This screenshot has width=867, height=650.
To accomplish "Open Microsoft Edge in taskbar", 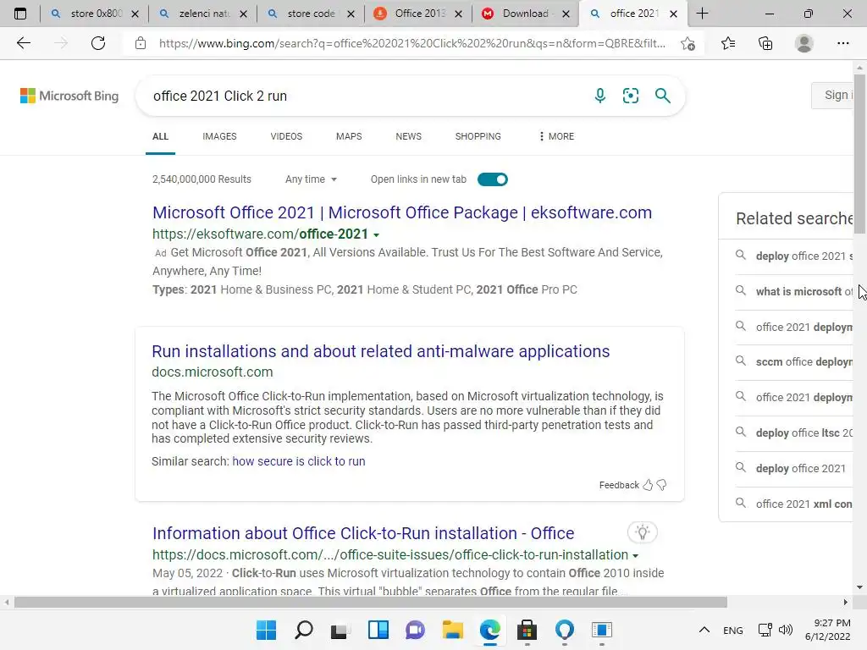I will pyautogui.click(x=490, y=630).
